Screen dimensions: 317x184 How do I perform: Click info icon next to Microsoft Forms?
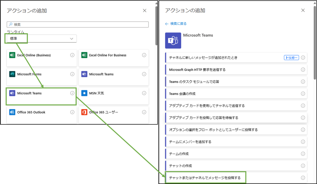coord(72,74)
